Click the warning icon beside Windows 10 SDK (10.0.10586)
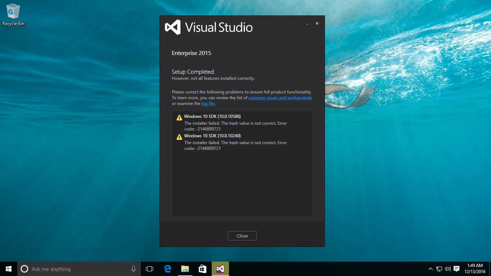The width and height of the screenshot is (491, 276). 179,117
